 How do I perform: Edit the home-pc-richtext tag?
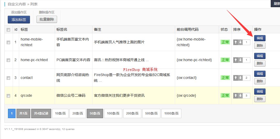click(260, 56)
